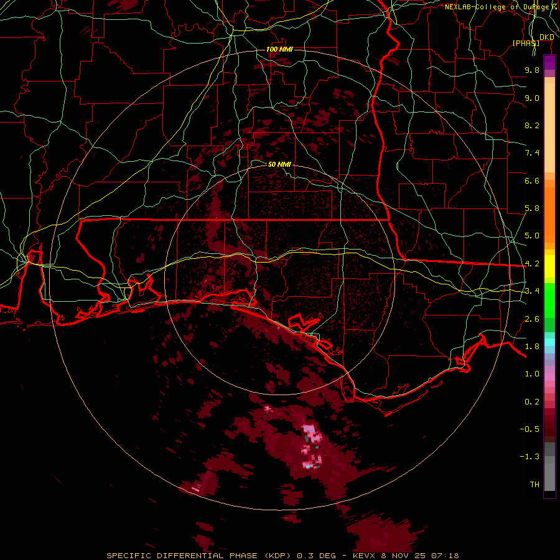Pick the green band of the color scale
This screenshot has width=560, height=560.
[549, 307]
